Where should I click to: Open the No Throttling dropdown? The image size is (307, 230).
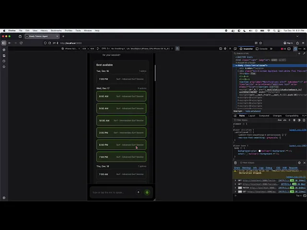[118, 48]
